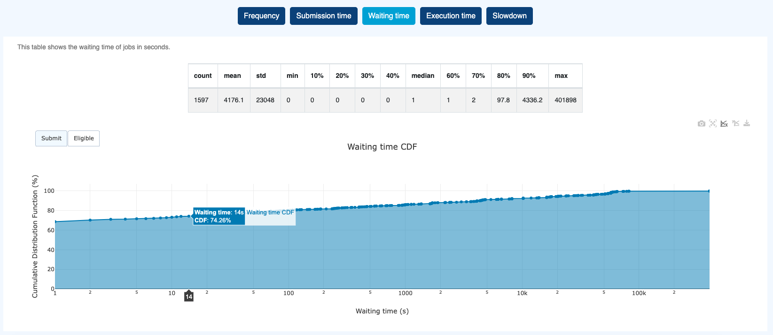The image size is (773, 335).
Task: Click the mean value cell 4176.1
Action: click(234, 100)
